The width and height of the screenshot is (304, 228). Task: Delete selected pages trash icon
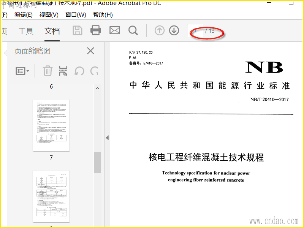(47, 71)
